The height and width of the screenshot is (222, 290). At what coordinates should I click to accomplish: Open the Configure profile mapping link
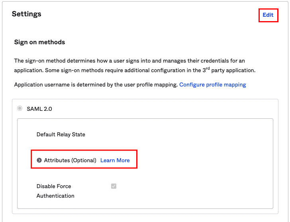coord(213,85)
